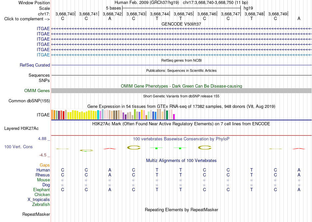The width and height of the screenshot is (312, 222).
Task: Click '100 vertebrates Basewise Conservation by PhyloP' title
Action: click(181, 139)
